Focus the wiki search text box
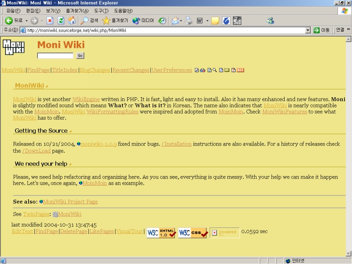Screen dimensions: 352x264 [55, 55]
